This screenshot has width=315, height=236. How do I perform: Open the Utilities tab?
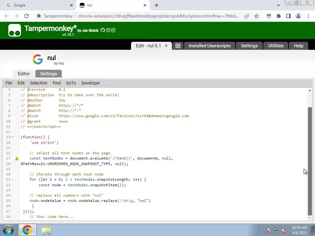coord(276,46)
